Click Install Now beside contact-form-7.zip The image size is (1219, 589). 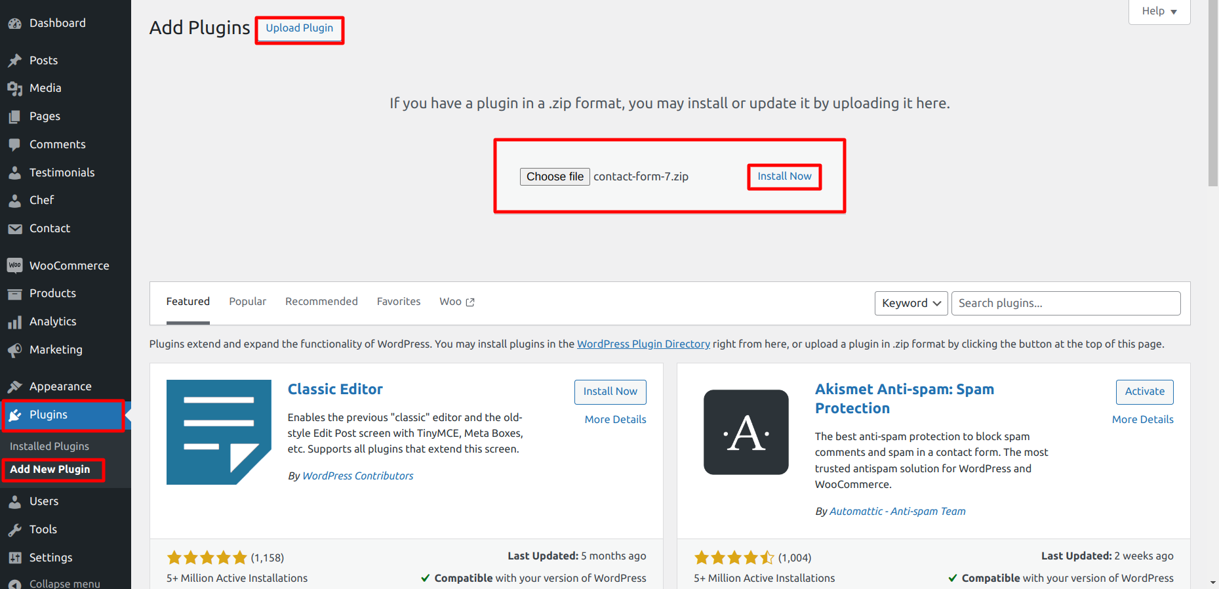coord(784,176)
